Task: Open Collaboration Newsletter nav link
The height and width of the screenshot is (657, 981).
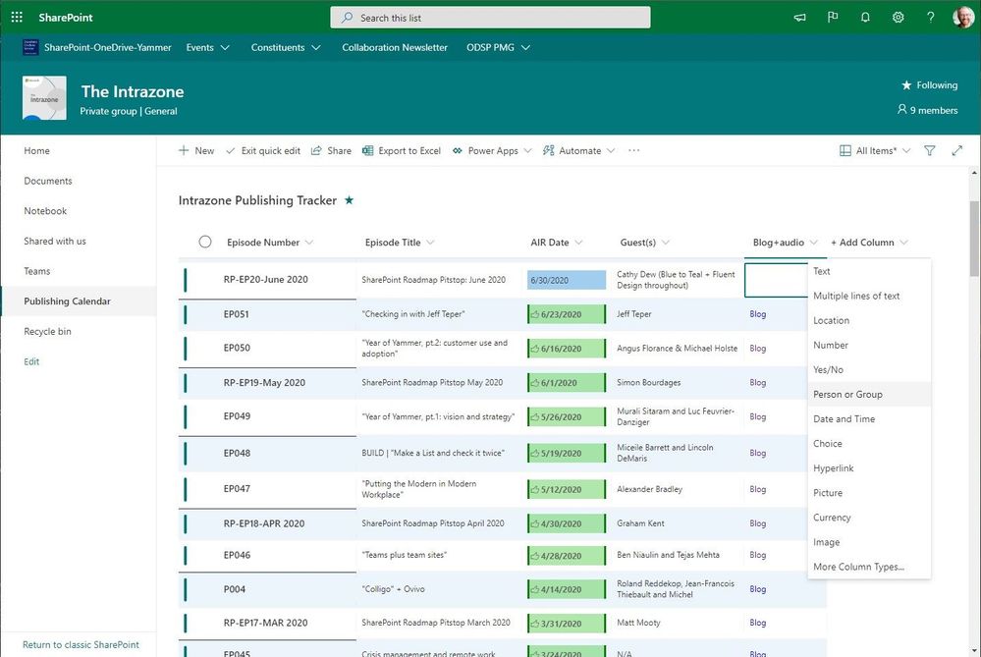Action: tap(395, 47)
